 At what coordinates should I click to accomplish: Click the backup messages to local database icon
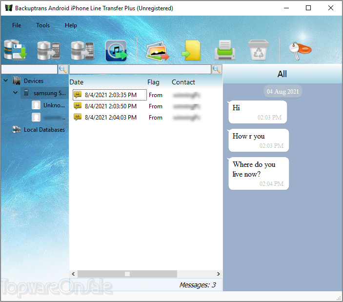15,50
